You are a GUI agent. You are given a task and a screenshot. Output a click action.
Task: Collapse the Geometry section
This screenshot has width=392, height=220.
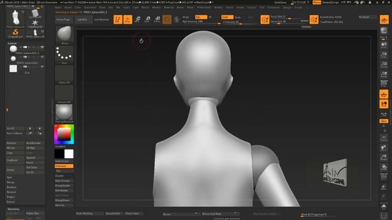click(x=13, y=209)
